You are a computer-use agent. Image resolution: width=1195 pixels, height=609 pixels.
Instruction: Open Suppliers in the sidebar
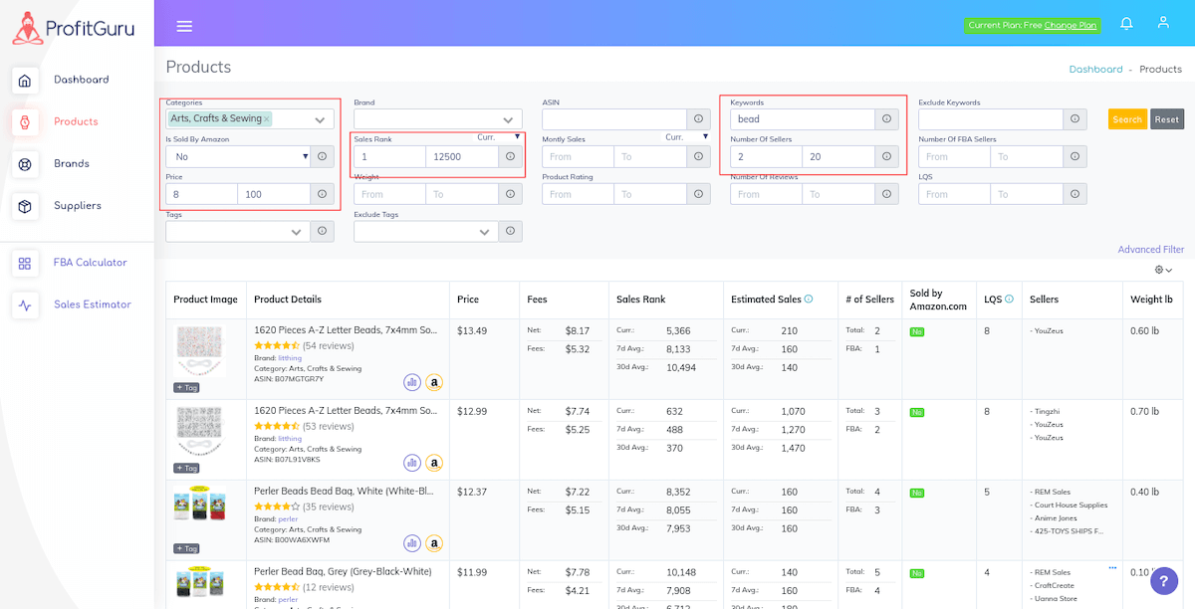tap(78, 206)
